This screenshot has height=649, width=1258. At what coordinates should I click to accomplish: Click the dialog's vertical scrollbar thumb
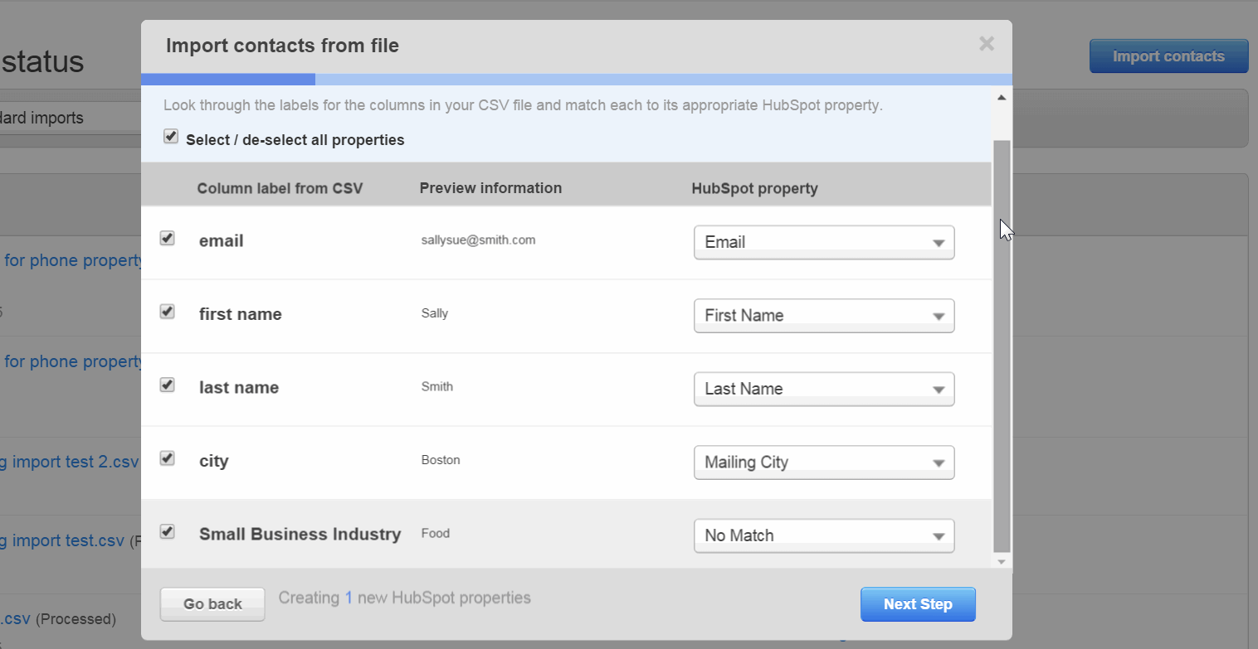point(1002,346)
